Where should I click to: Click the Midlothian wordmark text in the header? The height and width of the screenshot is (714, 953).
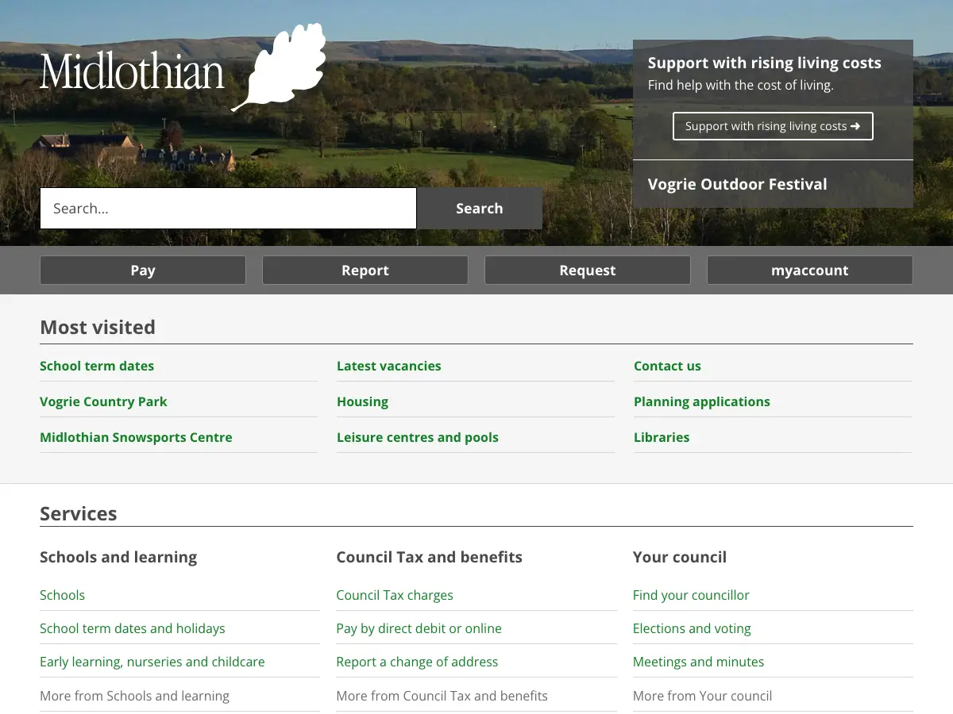pyautogui.click(x=133, y=71)
